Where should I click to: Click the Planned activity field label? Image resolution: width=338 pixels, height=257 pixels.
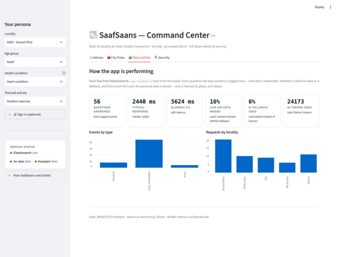[16, 93]
